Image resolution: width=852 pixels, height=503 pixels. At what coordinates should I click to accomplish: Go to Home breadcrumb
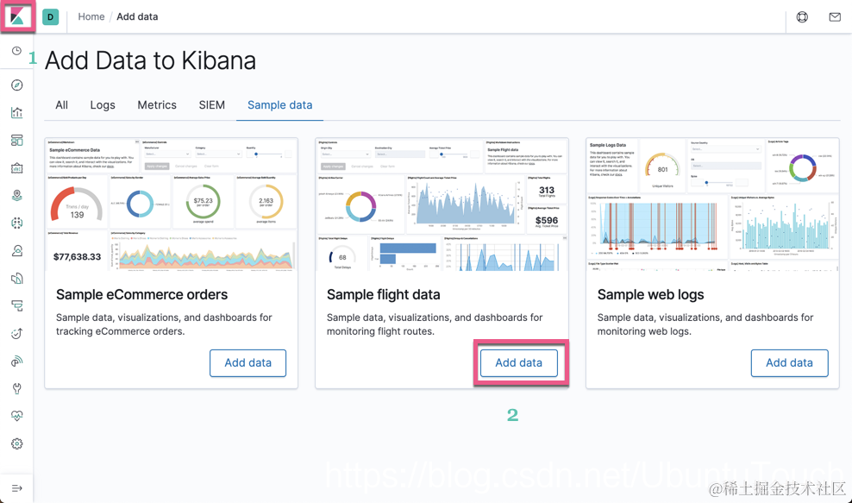pyautogui.click(x=91, y=17)
